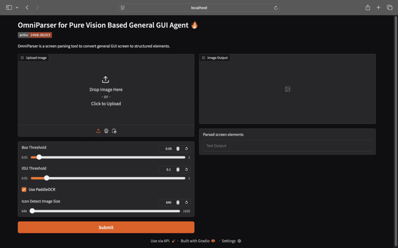Click the page reader icon in address bar
398x248 pixels.
[122, 8]
